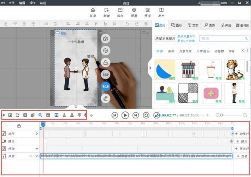Viewport: 251px width, 177px height.
Task: Click the camera snapshot button beside canvas
Action: (105, 39)
